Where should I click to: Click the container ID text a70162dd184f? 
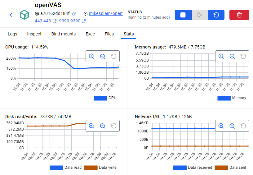[55, 13]
